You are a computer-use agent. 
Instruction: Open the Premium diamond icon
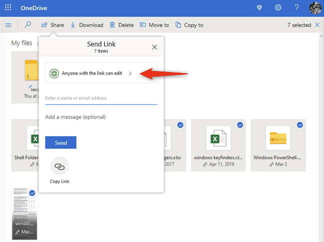(x=259, y=7)
